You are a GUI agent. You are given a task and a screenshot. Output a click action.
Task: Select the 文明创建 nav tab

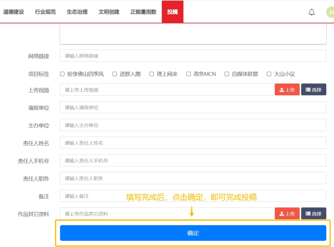(109, 12)
